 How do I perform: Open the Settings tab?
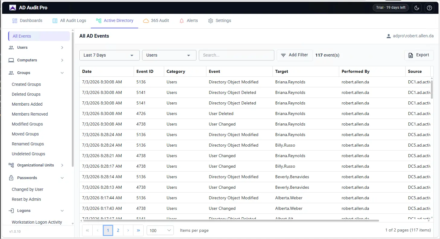[219, 21]
